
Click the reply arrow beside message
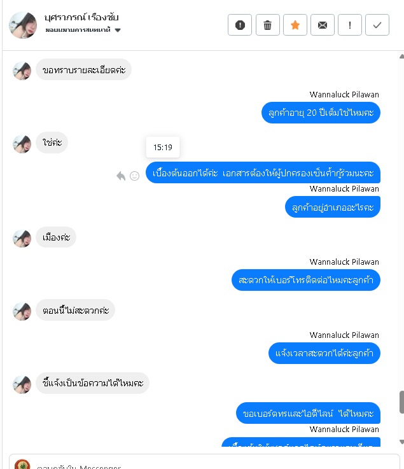click(x=121, y=176)
